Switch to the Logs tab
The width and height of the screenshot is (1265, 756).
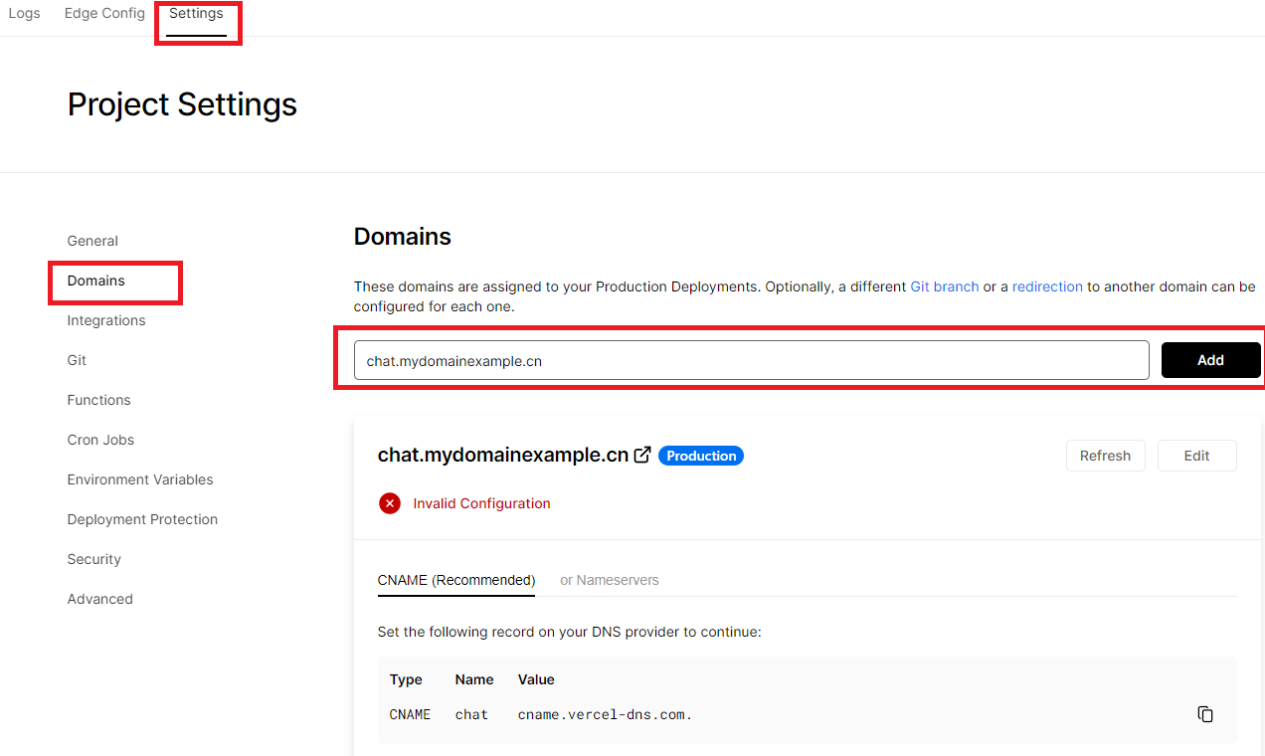pyautogui.click(x=24, y=14)
